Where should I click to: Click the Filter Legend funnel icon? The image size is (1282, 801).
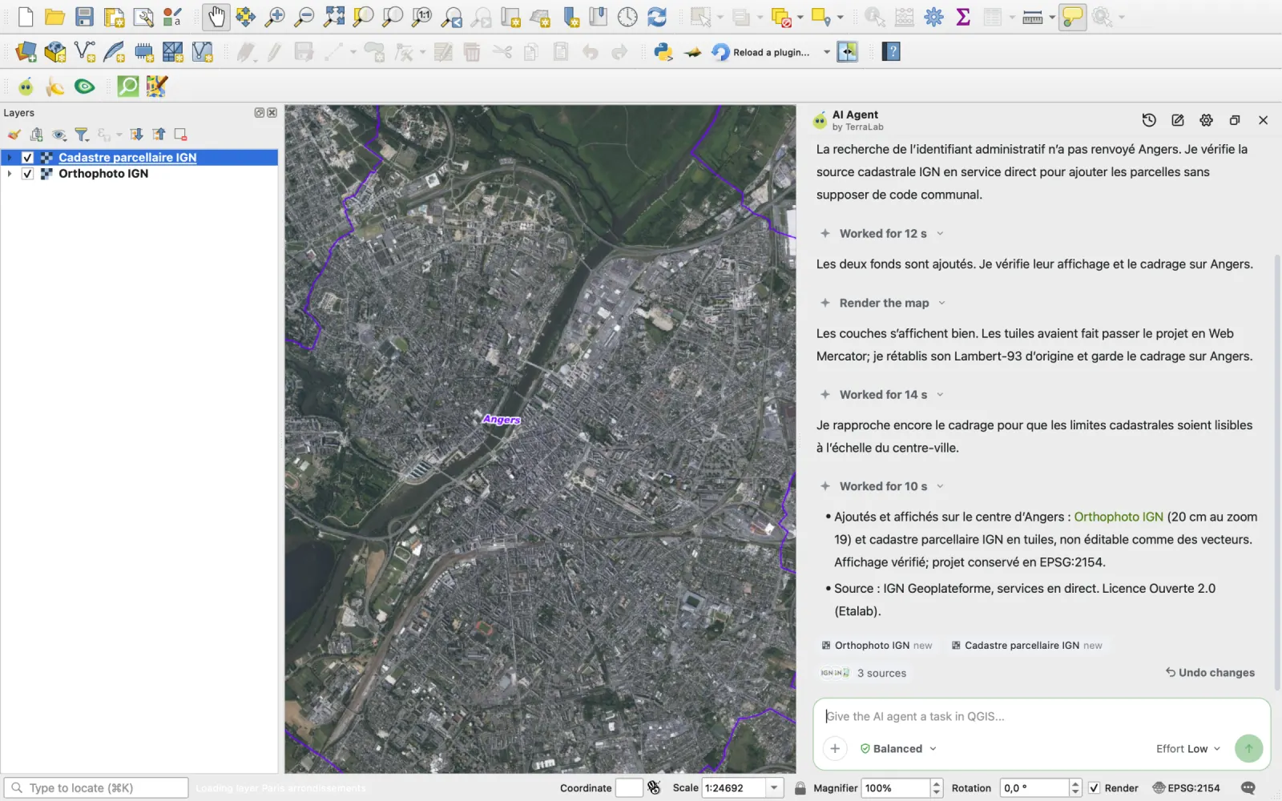(82, 135)
